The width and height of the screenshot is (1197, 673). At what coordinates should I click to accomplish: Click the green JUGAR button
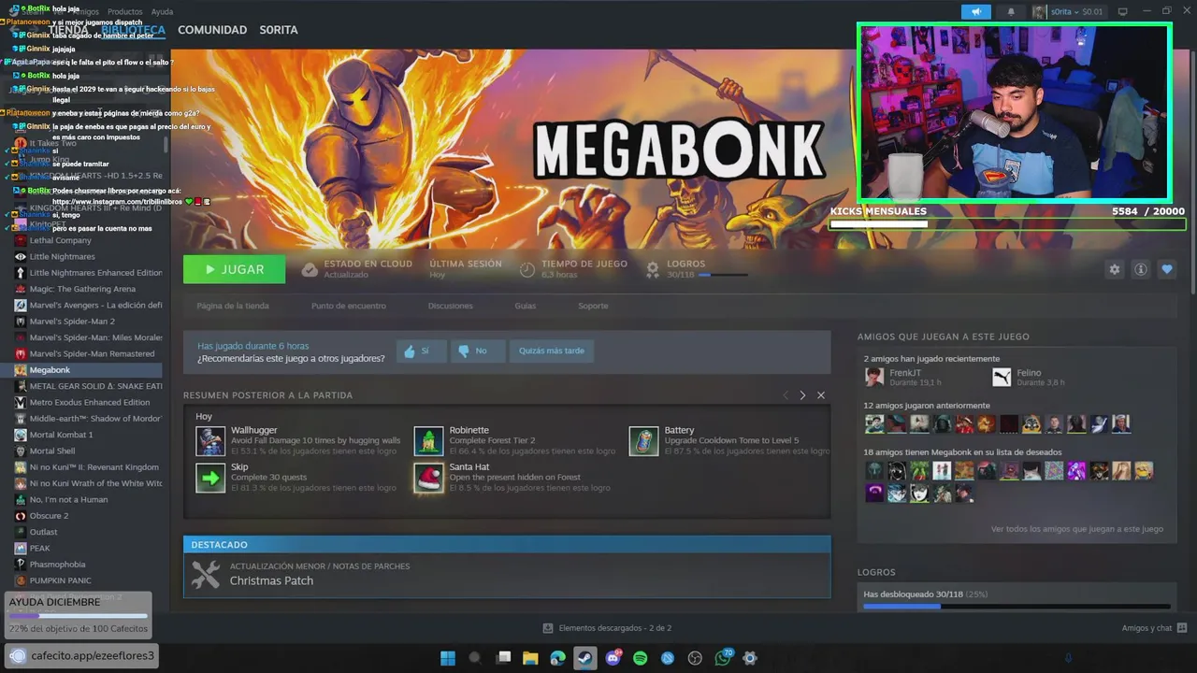[x=235, y=269]
